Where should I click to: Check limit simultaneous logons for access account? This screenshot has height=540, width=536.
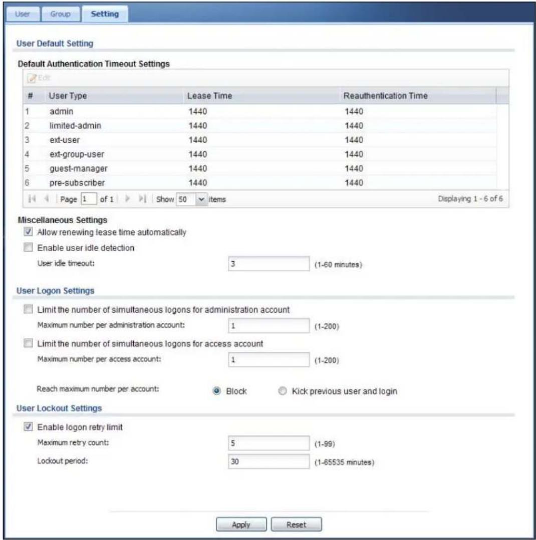[28, 343]
